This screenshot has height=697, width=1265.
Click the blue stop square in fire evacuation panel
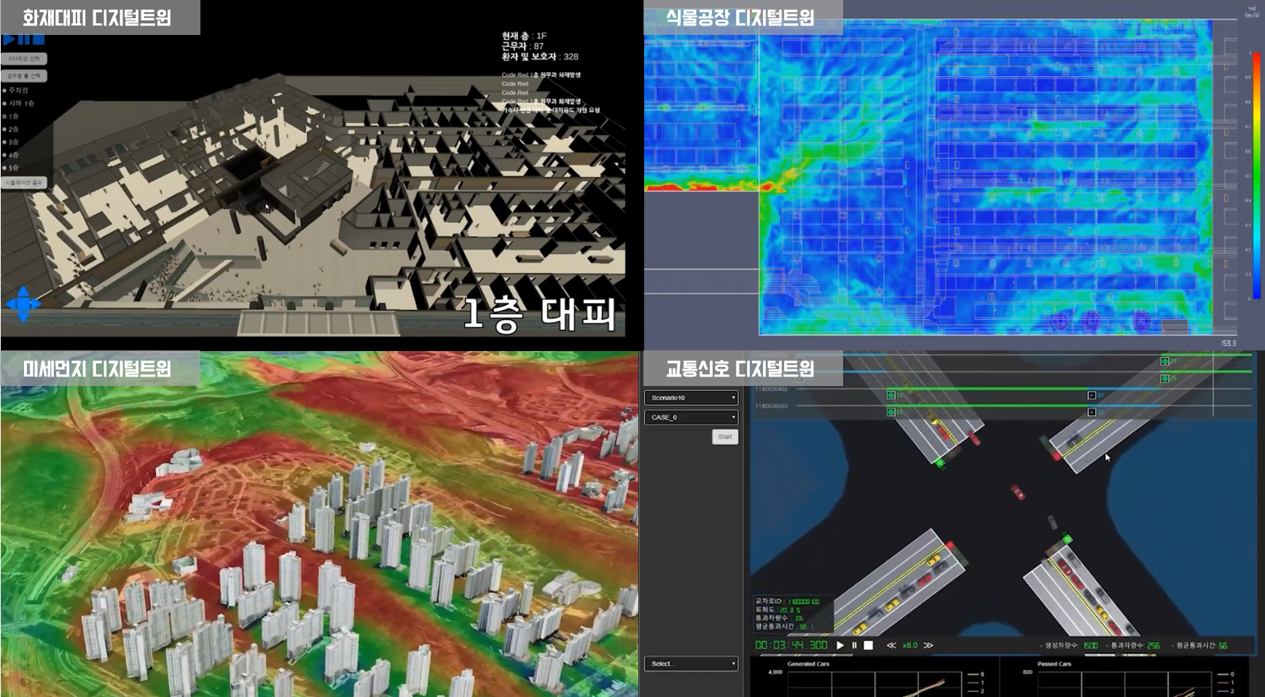coord(38,39)
